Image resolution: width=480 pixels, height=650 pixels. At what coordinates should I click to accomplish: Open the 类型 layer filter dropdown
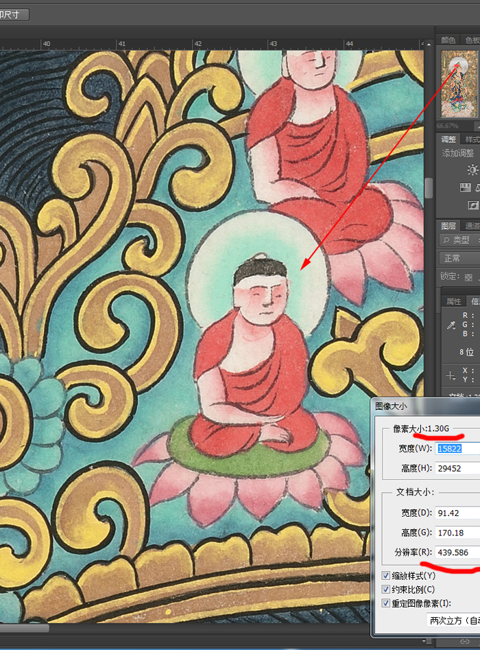click(x=459, y=240)
